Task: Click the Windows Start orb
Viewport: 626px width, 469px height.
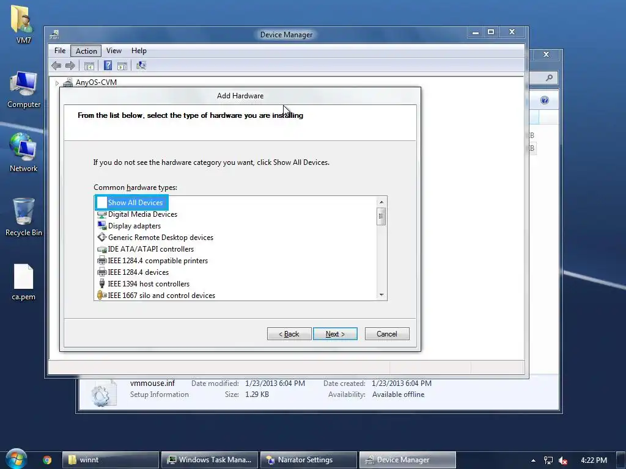Action: pyautogui.click(x=16, y=459)
